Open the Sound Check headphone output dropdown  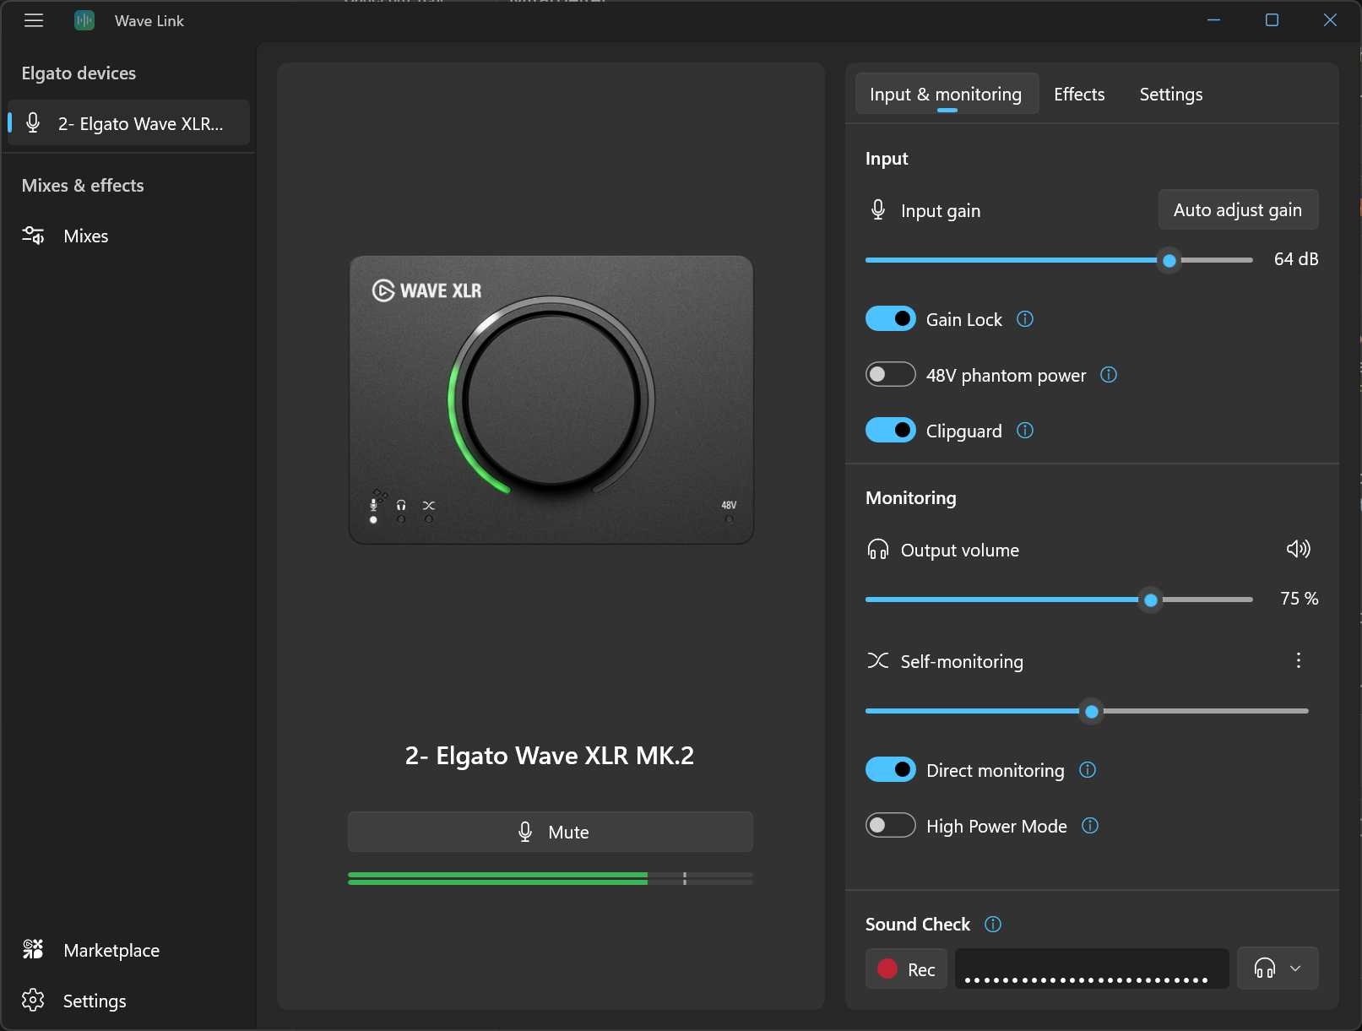[1278, 969]
